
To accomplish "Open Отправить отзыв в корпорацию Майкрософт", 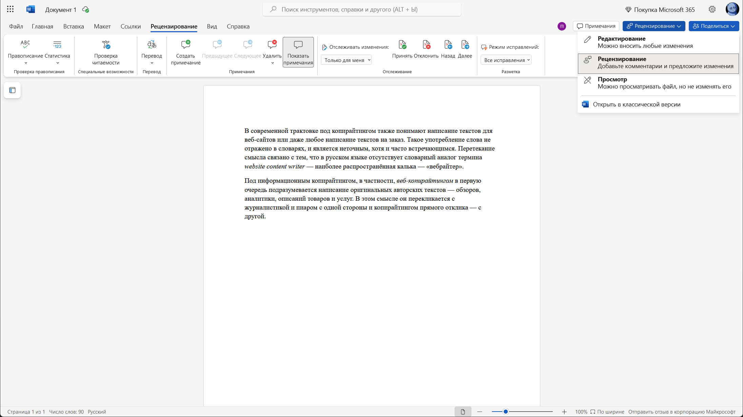I will point(682,412).
